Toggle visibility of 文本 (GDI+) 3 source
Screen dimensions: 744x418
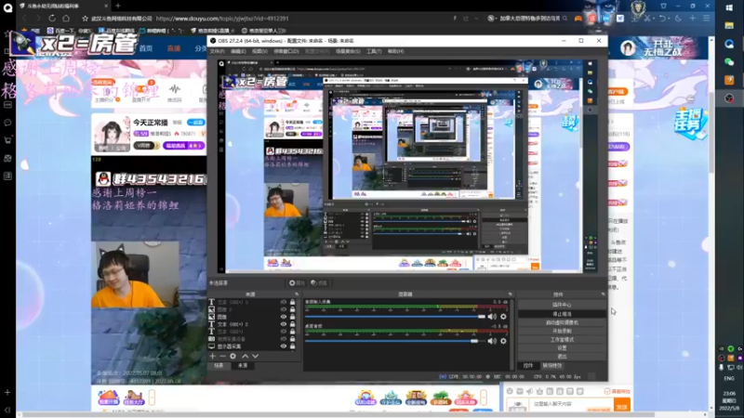click(284, 302)
